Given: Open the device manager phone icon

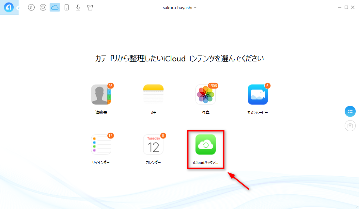Looking at the screenshot, I should tap(66, 7).
